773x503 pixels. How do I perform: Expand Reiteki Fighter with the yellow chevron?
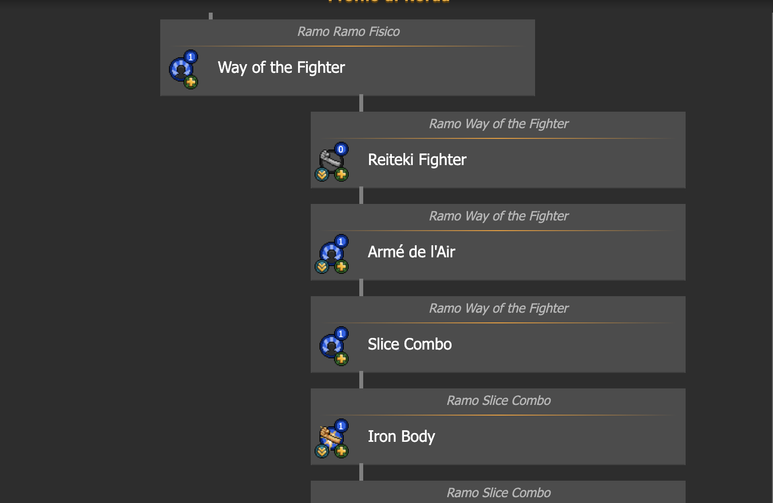322,174
